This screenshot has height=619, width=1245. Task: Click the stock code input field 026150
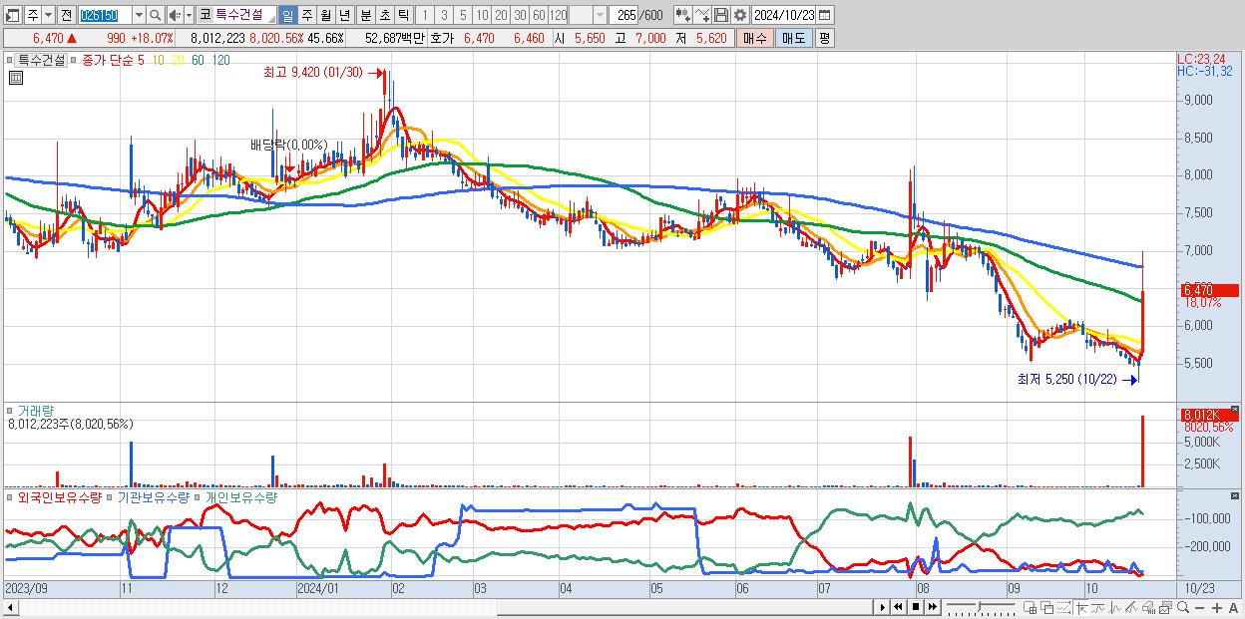click(104, 15)
